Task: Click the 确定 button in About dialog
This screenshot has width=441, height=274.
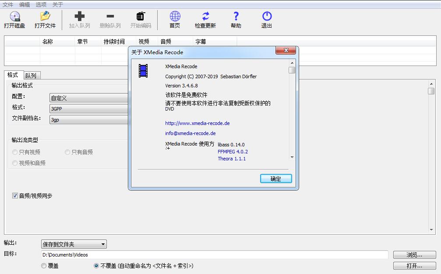Action: (276, 179)
